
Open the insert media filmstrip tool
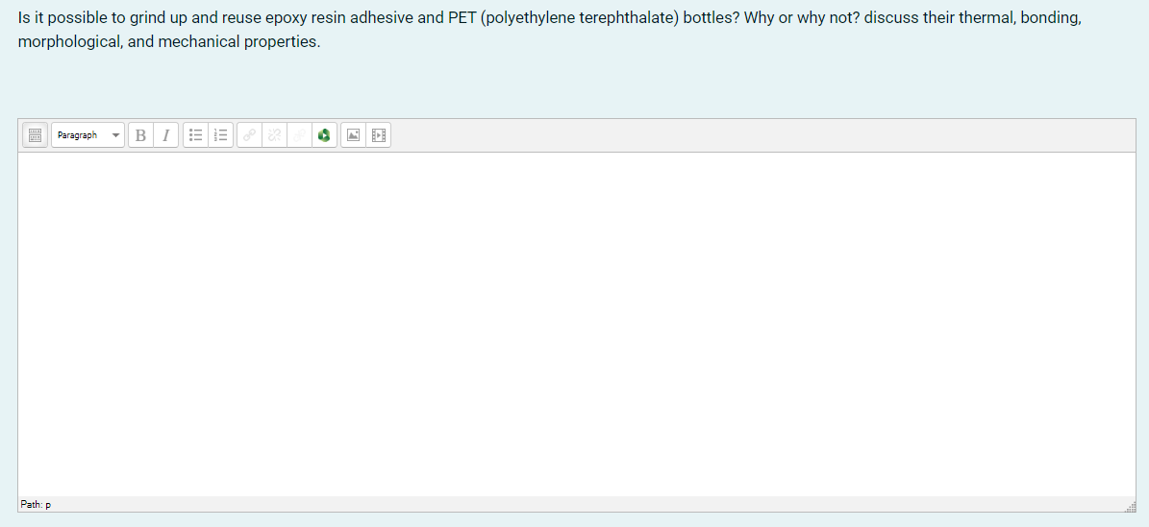[378, 135]
